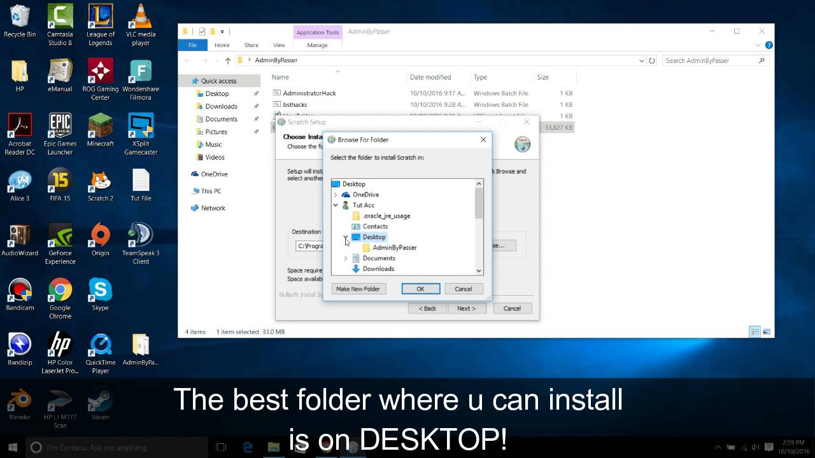
Task: Open Epic Games Launcher desktop icon
Action: click(60, 134)
